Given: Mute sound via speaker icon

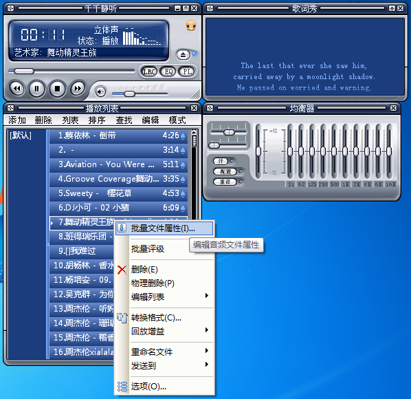Looking at the screenshot, I should point(100,91).
